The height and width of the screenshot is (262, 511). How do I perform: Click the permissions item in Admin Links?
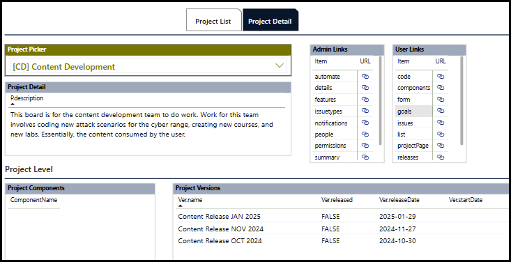click(330, 146)
